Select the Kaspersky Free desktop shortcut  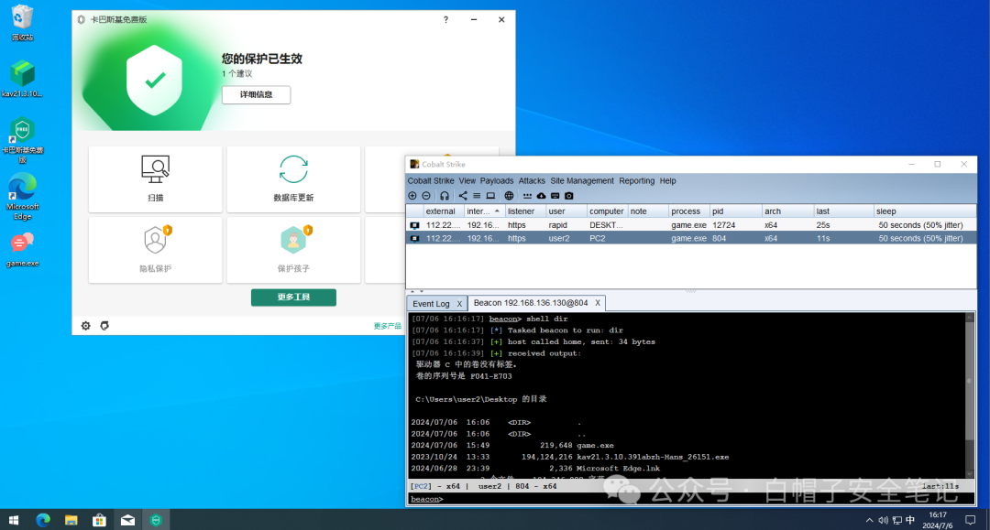22,140
